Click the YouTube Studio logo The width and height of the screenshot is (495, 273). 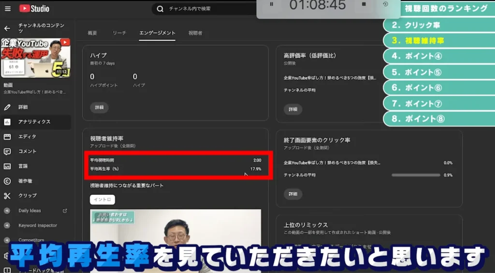(34, 9)
